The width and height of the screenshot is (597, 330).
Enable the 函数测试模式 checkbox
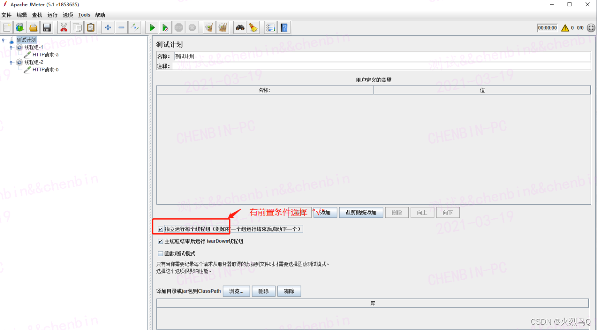(160, 254)
